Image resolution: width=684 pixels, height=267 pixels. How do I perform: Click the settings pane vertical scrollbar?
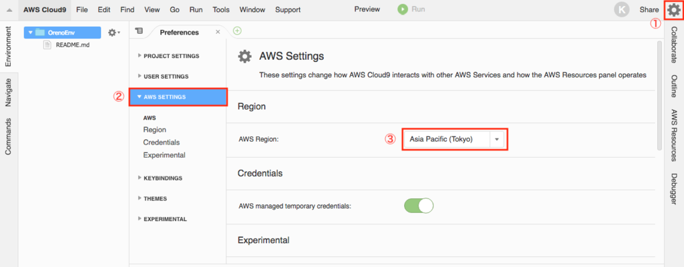[660, 93]
